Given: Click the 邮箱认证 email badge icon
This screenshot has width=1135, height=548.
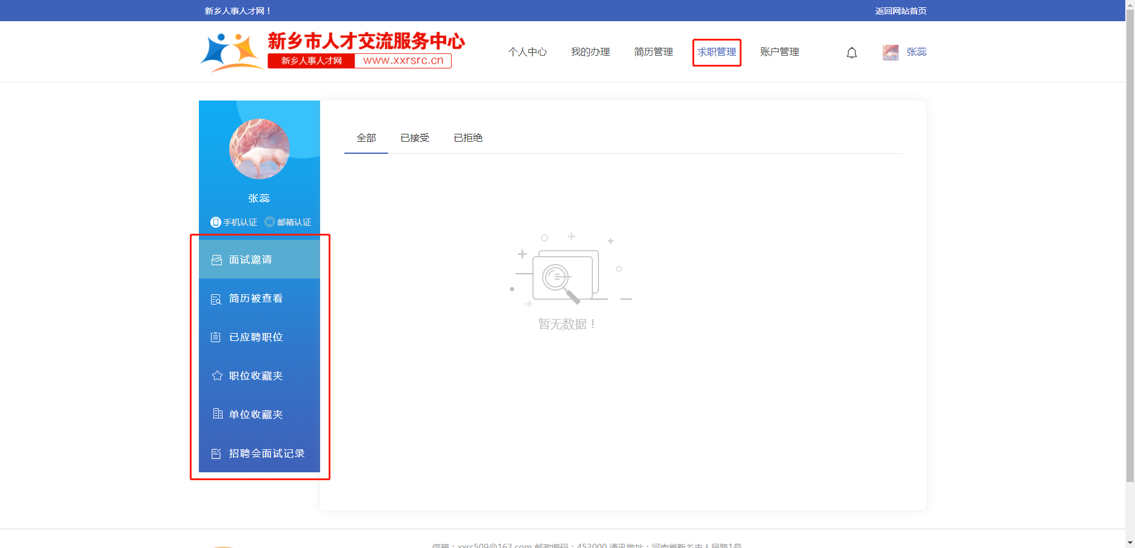Looking at the screenshot, I should (270, 222).
